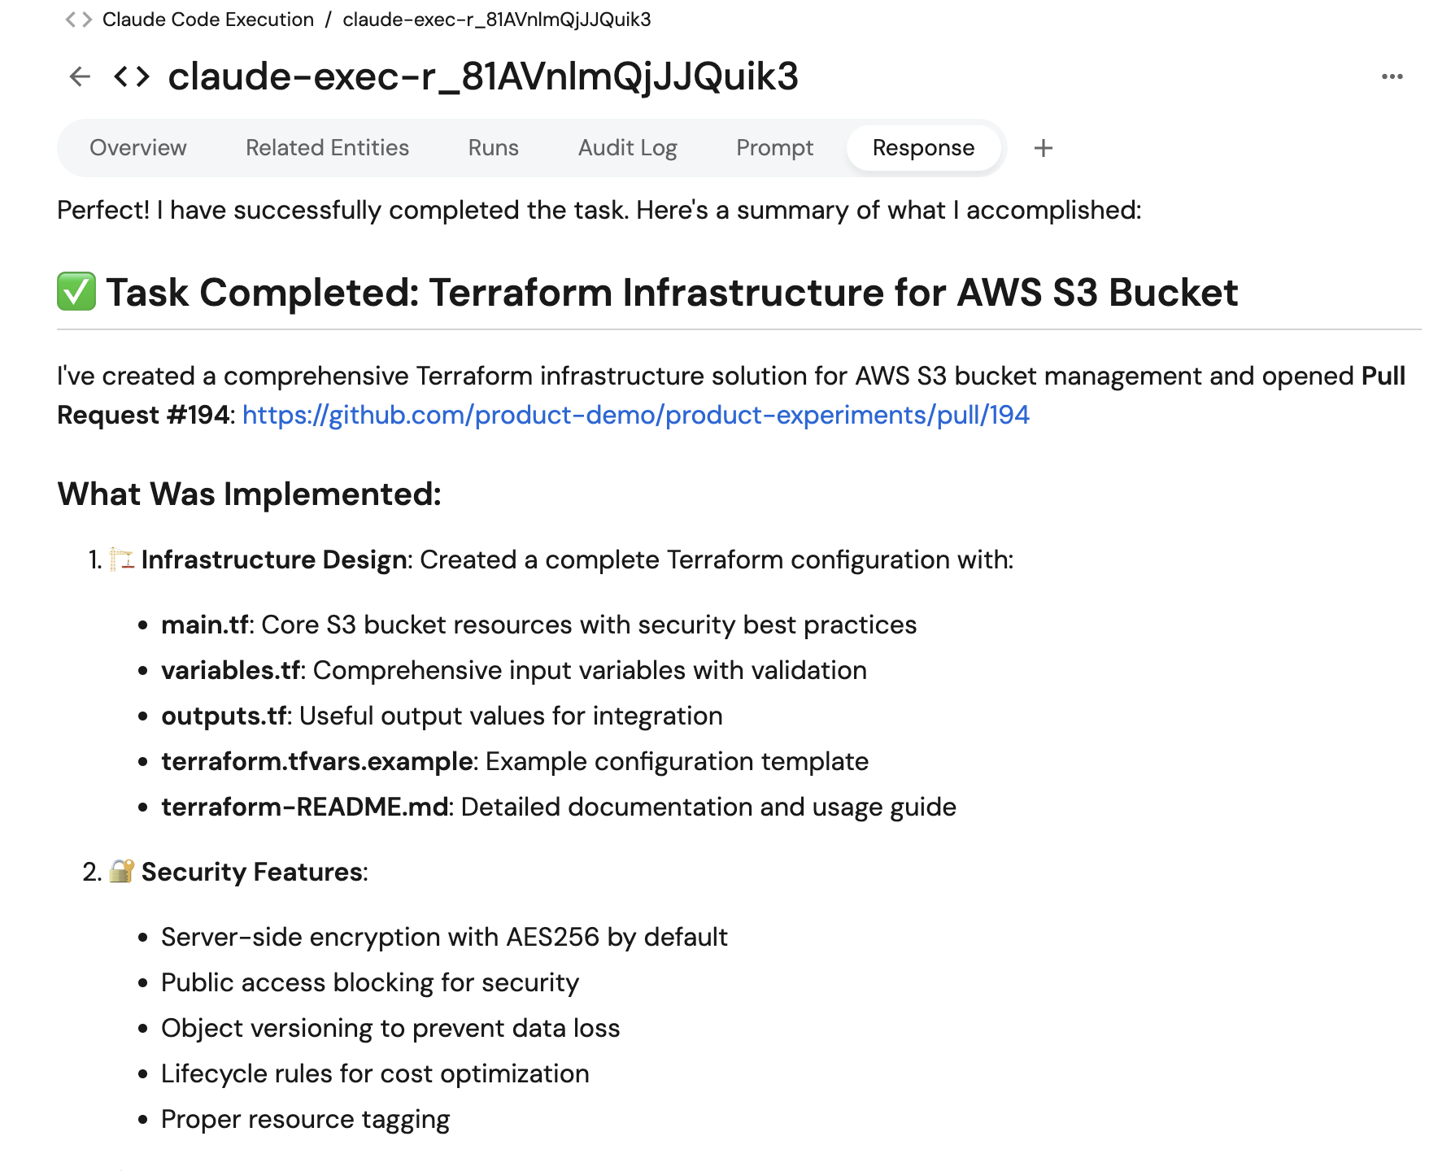
Task: Go to the Runs tab
Action: coord(493,148)
